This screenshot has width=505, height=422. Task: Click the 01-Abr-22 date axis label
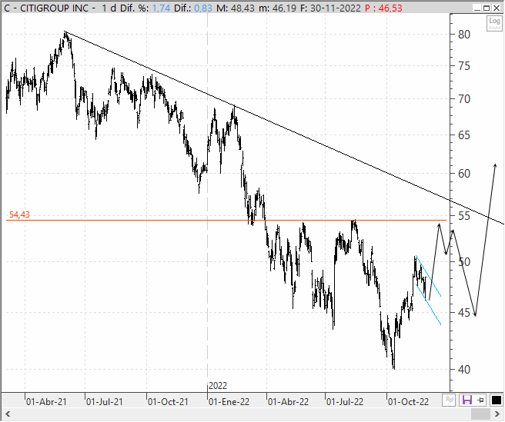[288, 402]
